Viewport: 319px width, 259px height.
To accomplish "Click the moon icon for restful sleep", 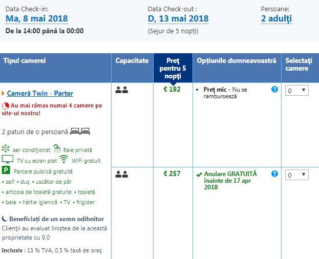I will [x=5, y=219].
